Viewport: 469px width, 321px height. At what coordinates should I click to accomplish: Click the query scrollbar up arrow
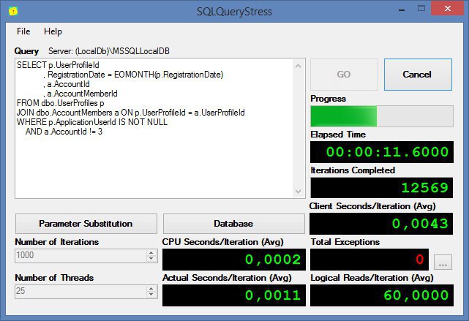point(299,64)
